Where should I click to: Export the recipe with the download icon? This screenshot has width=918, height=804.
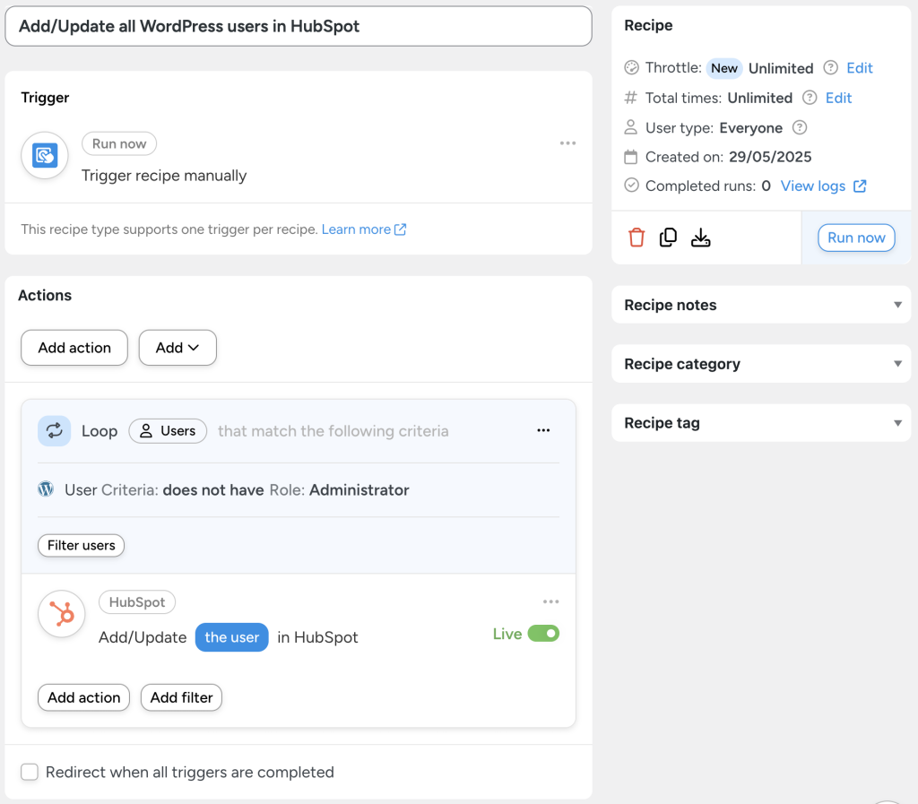click(x=700, y=238)
